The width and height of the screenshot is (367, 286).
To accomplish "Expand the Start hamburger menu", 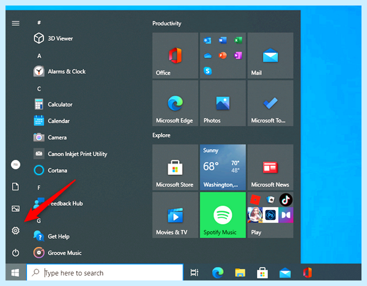I will pos(16,23).
